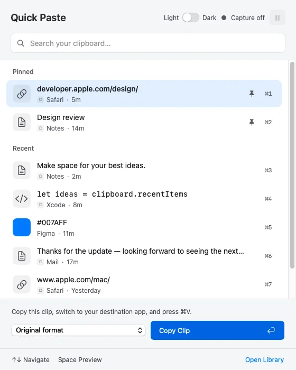Click the Safari app icon beside 5m
296x370 pixels.
click(x=40, y=99)
